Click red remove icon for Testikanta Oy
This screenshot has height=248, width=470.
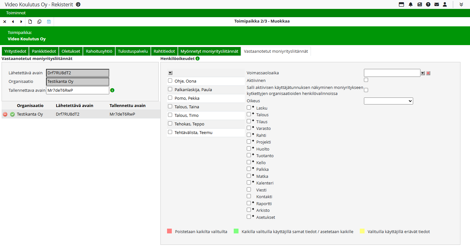click(x=5, y=114)
